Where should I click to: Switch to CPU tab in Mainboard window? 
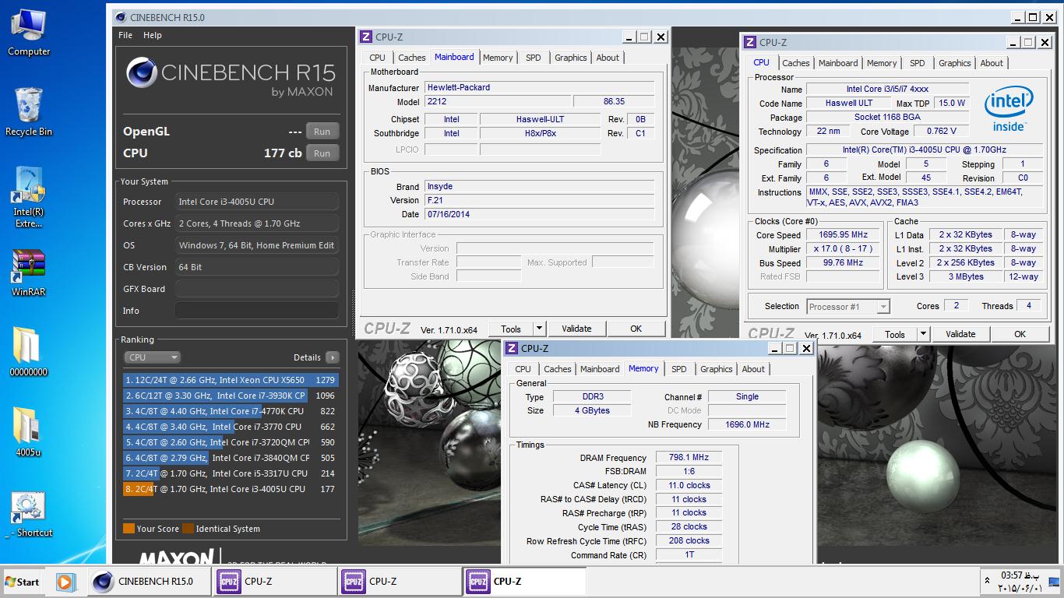(377, 58)
